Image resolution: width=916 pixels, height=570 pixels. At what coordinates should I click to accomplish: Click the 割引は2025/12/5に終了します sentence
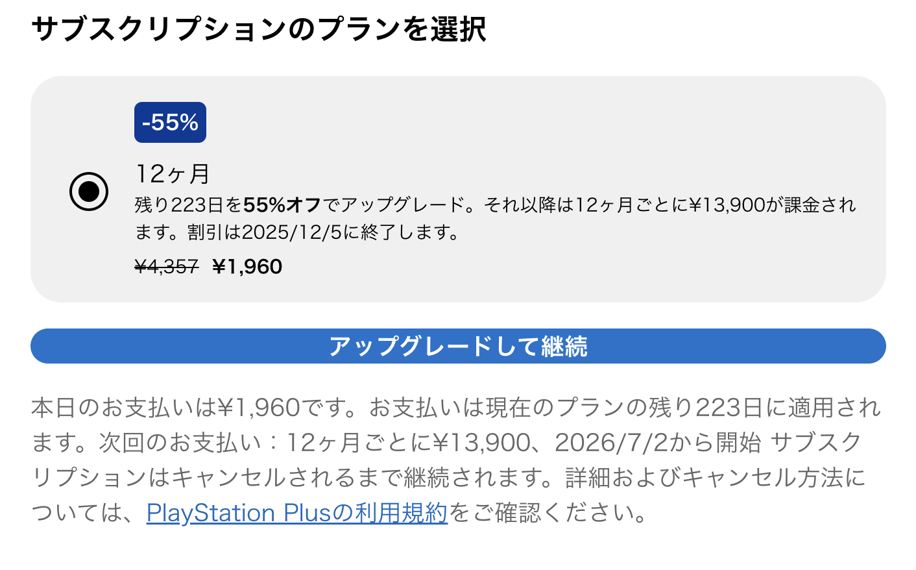pyautogui.click(x=323, y=232)
